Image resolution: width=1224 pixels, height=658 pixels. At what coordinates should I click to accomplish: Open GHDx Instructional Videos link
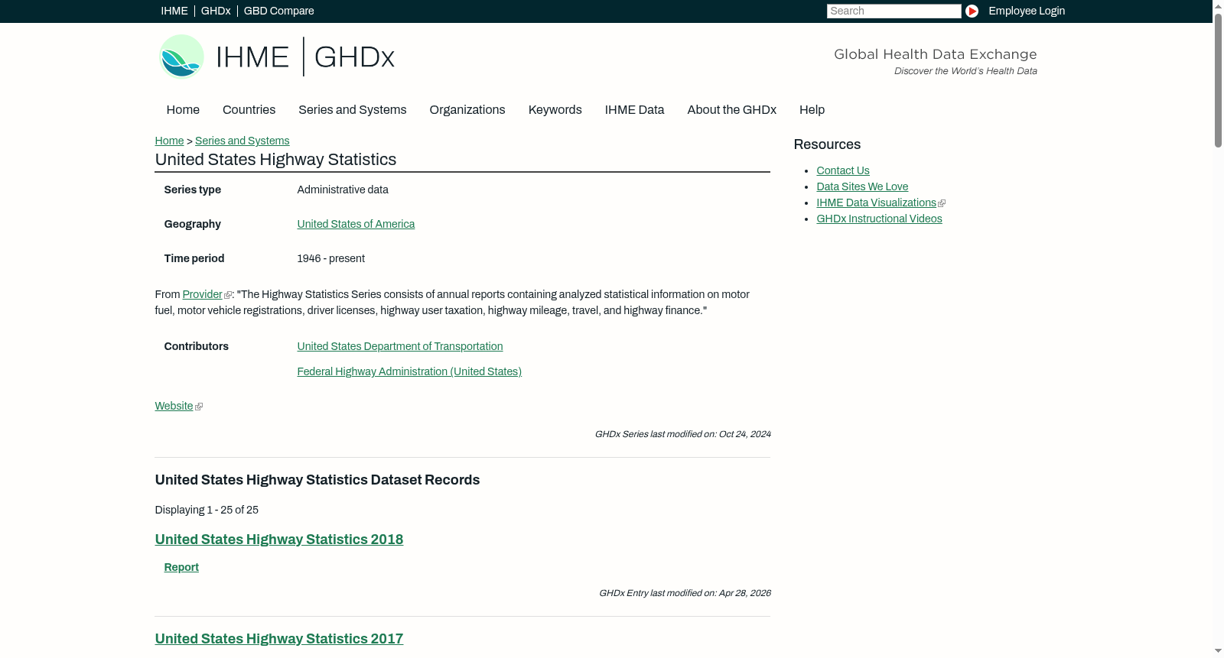coord(879,219)
